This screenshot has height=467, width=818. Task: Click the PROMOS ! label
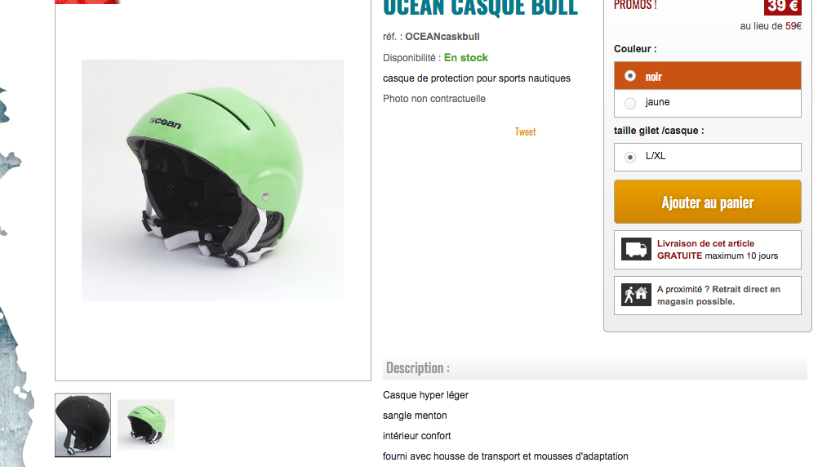[x=635, y=5]
